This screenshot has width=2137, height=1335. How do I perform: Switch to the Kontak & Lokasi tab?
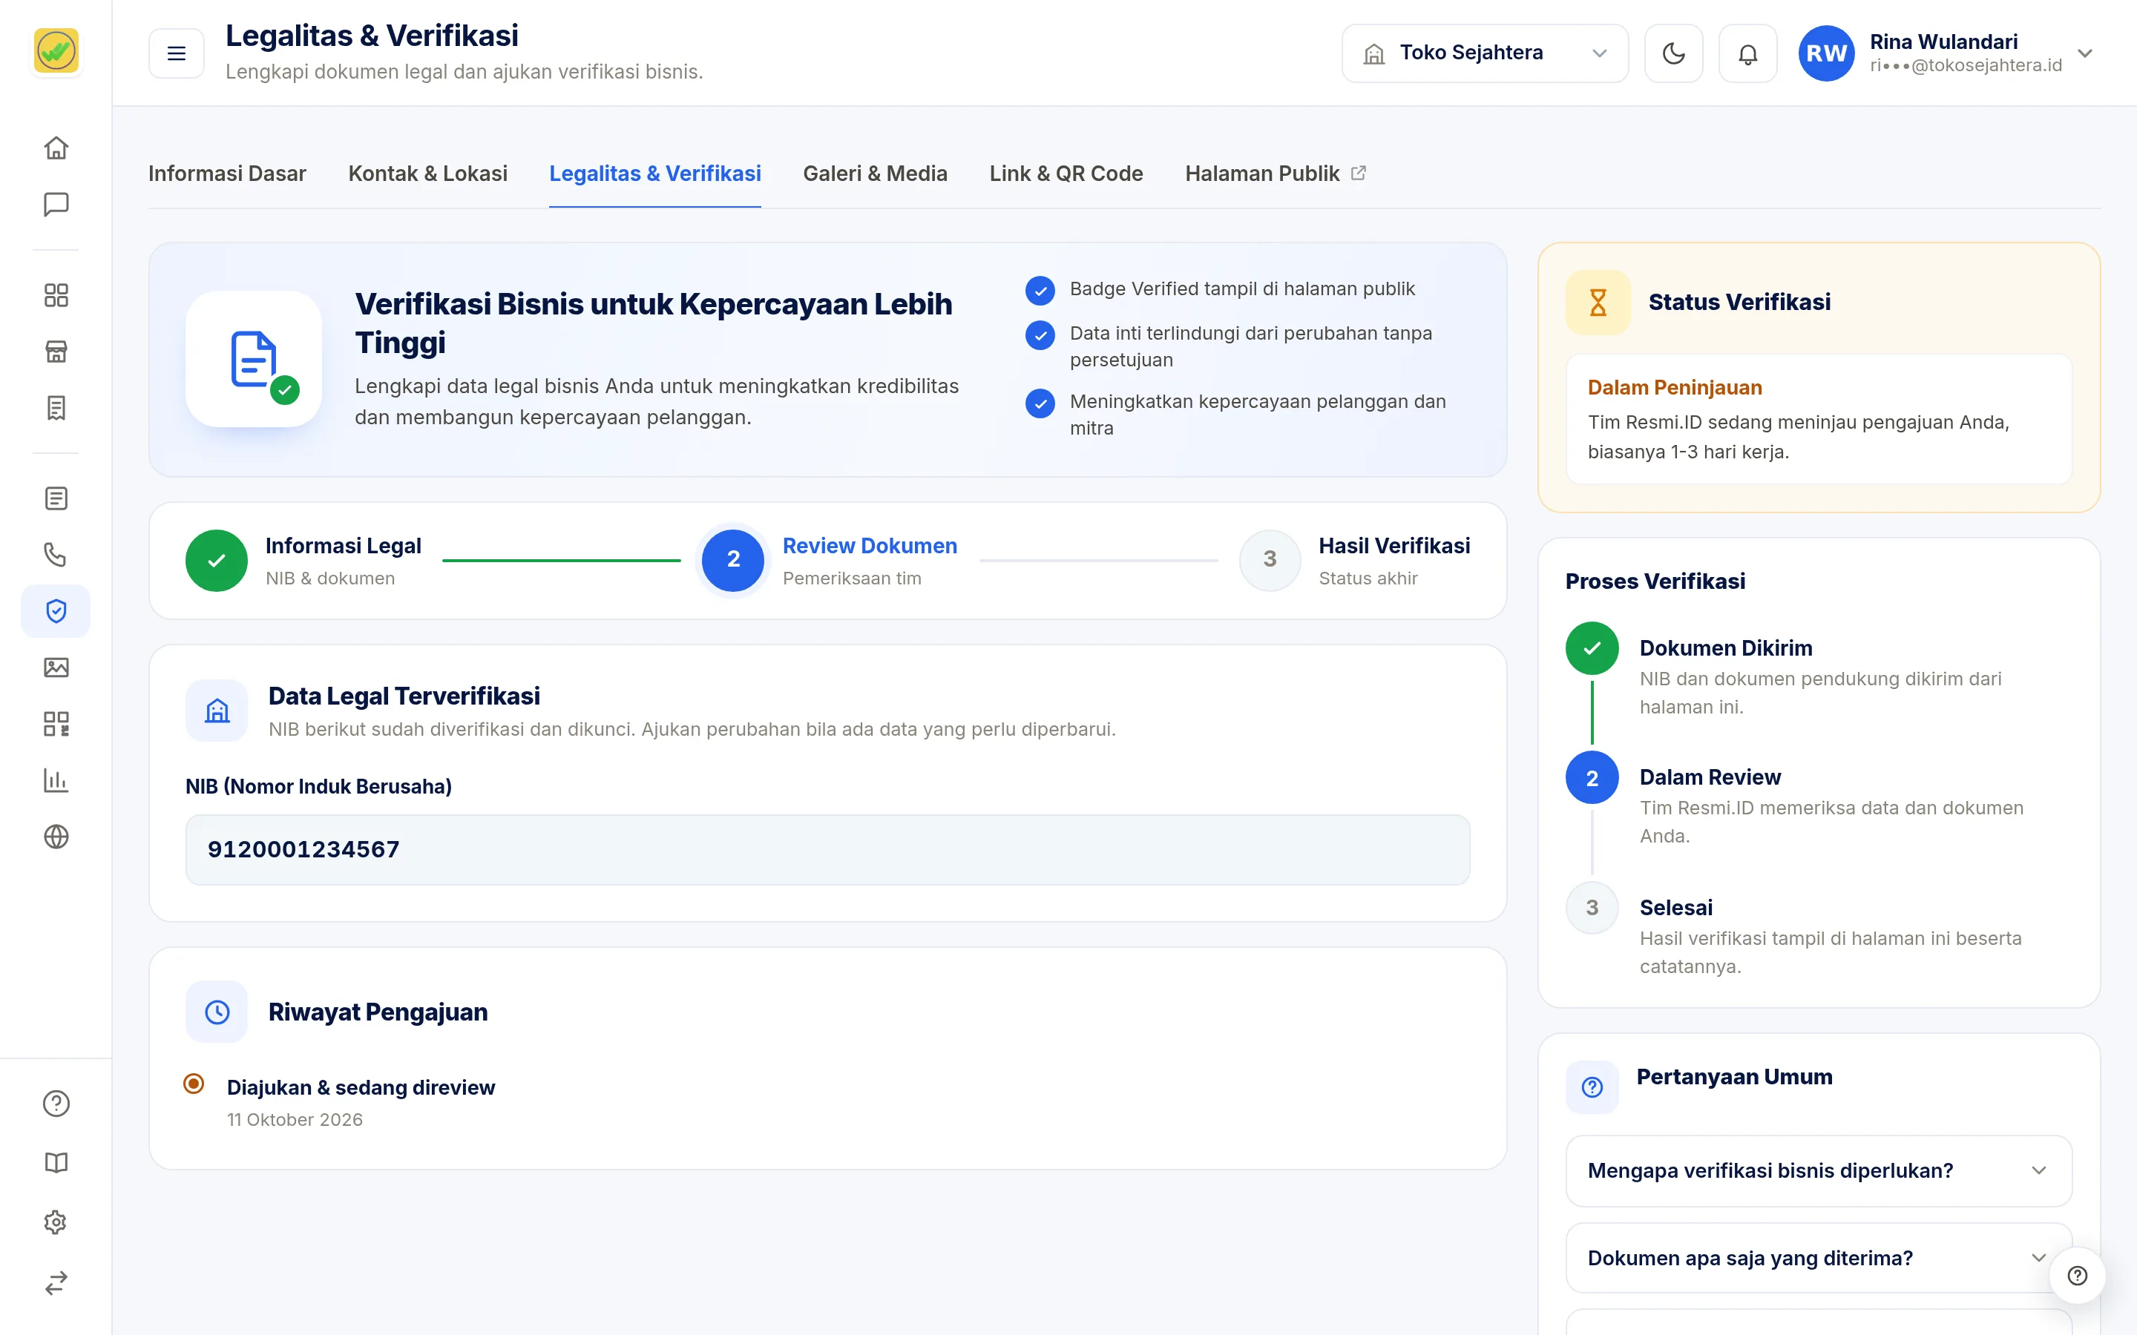[427, 174]
